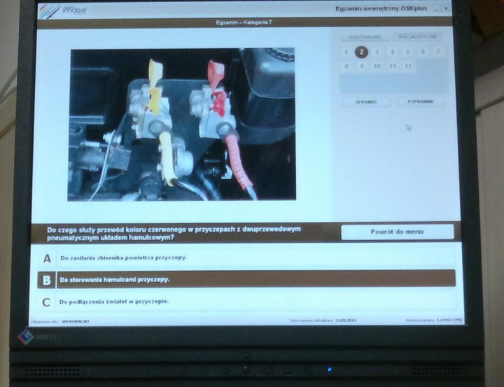Click the Powrót do menu button

pyautogui.click(x=397, y=232)
